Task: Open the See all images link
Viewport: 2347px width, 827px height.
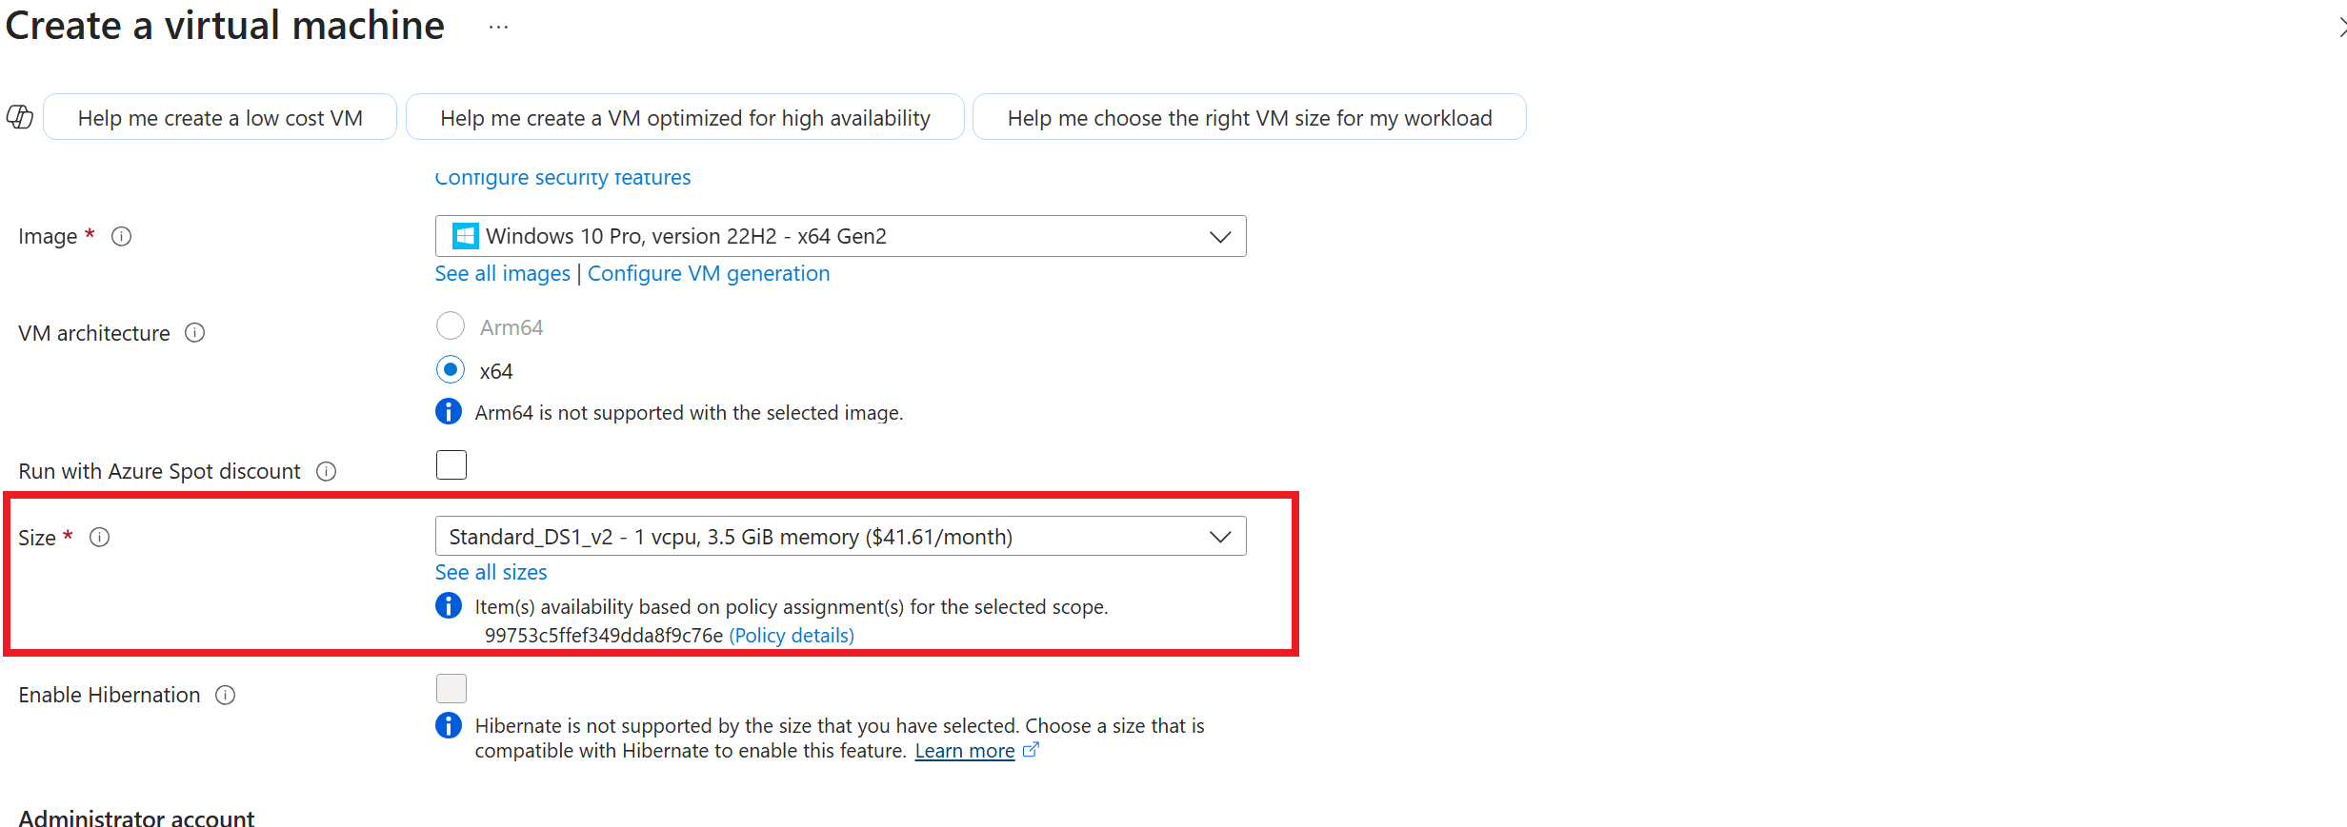Action: (502, 273)
